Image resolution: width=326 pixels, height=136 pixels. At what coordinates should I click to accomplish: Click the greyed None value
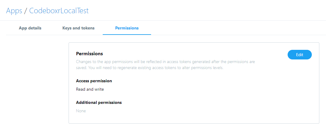(x=81, y=111)
